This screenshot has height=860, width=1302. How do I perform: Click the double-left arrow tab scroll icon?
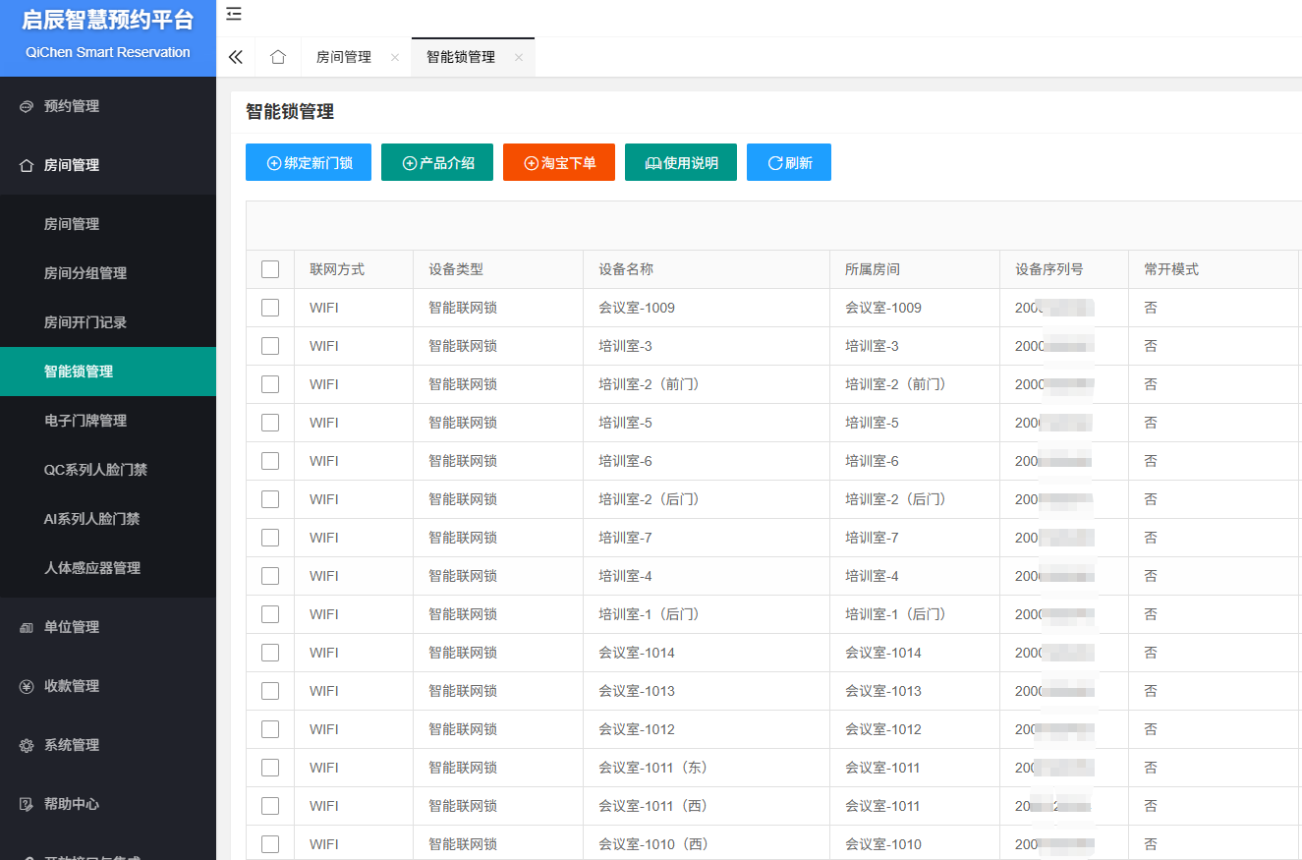pyautogui.click(x=235, y=57)
